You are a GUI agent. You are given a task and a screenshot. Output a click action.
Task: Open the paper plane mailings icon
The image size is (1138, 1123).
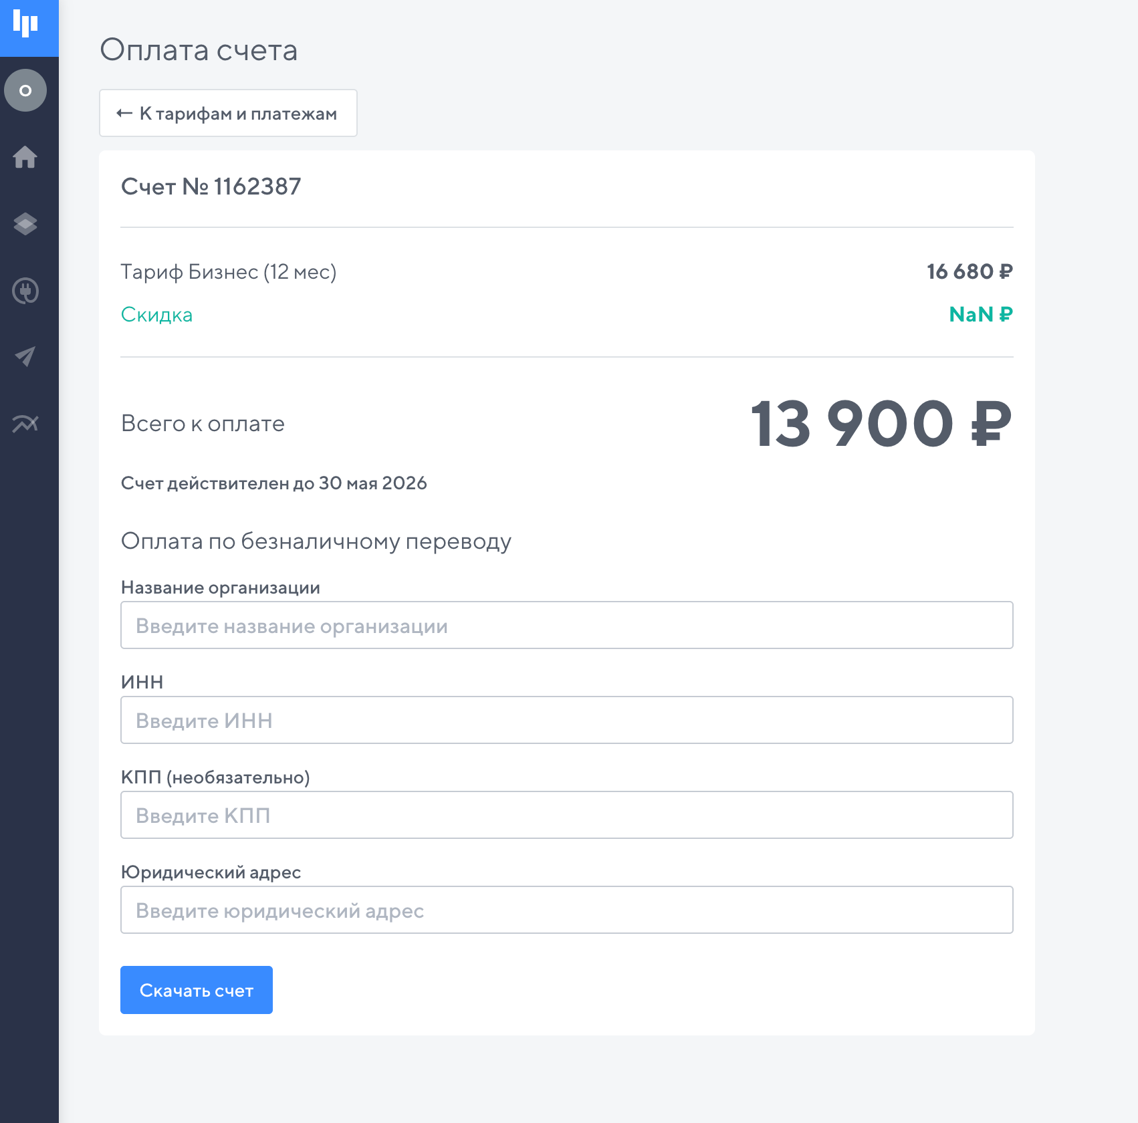pos(25,356)
